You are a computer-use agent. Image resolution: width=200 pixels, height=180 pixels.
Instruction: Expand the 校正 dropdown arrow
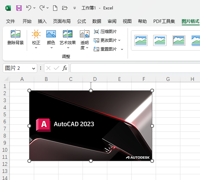pyautogui.click(x=36, y=48)
